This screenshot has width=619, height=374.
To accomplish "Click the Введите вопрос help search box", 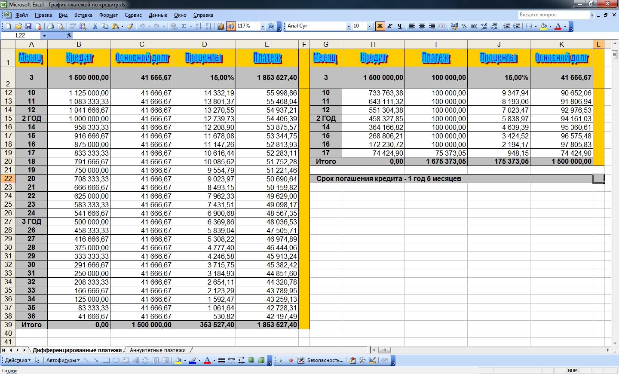I will [554, 15].
